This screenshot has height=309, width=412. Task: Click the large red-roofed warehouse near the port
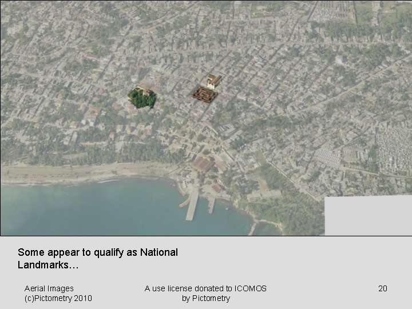tap(203, 164)
